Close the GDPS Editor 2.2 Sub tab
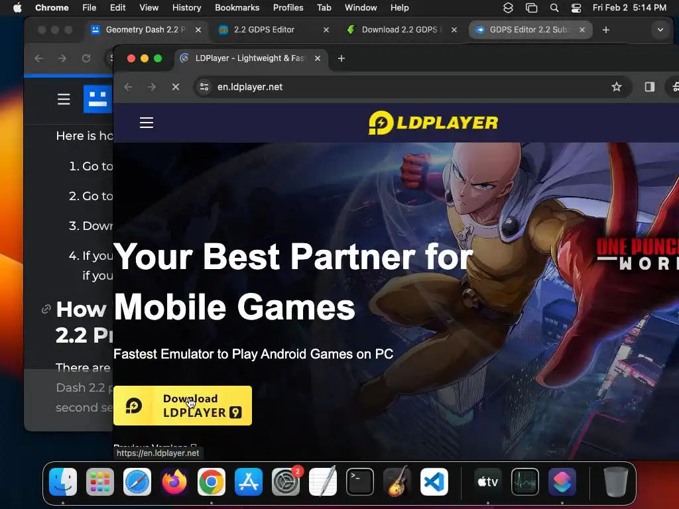The width and height of the screenshot is (679, 509). point(582,30)
